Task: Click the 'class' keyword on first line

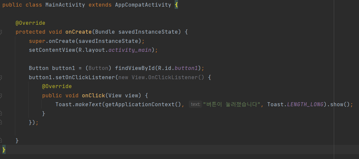Action: click(34, 5)
